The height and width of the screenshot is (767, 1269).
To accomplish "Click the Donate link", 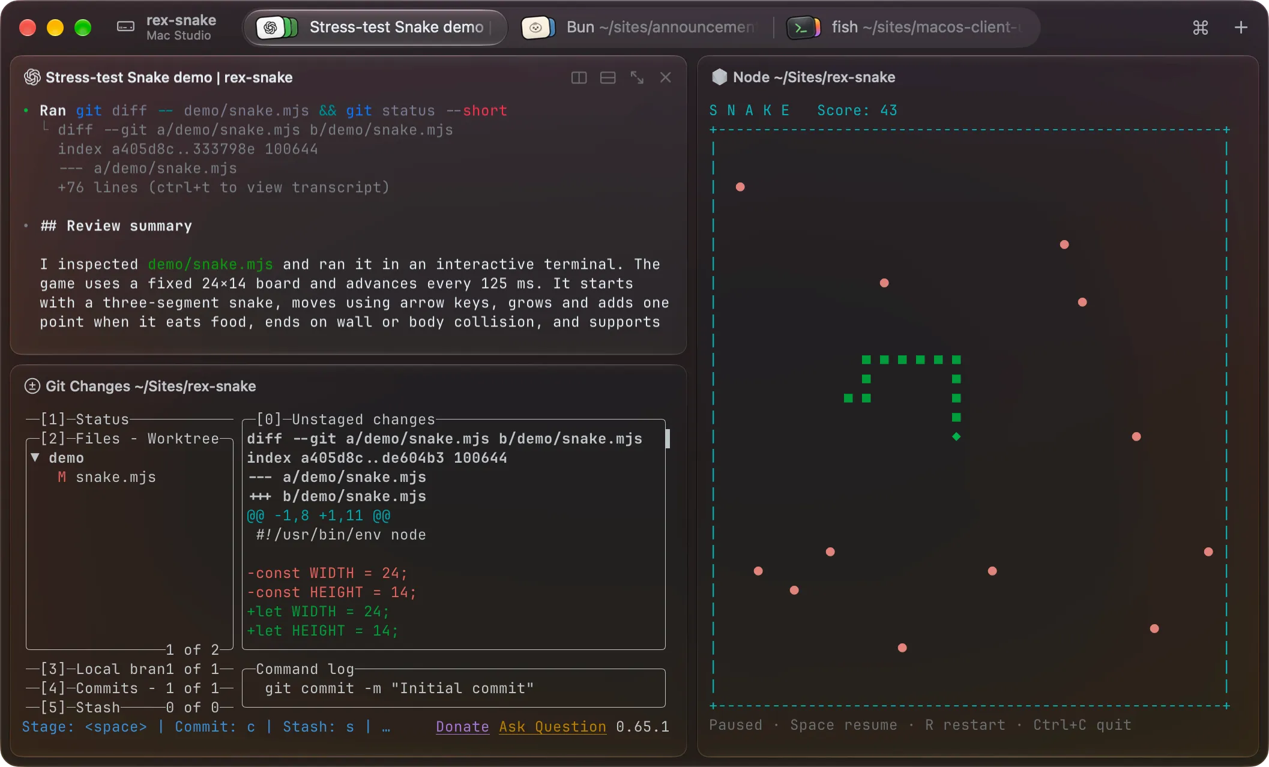I will (x=462, y=727).
